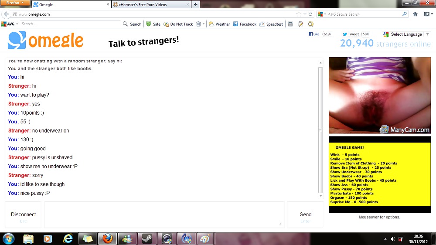
Task: Bookmark the page using the star icon
Action: [x=299, y=14]
